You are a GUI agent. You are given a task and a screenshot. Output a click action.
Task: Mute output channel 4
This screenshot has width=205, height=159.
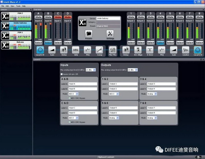tap(160, 17)
